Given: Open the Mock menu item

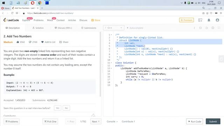Looking at the screenshot, I should pyautogui.click(x=50, y=20).
